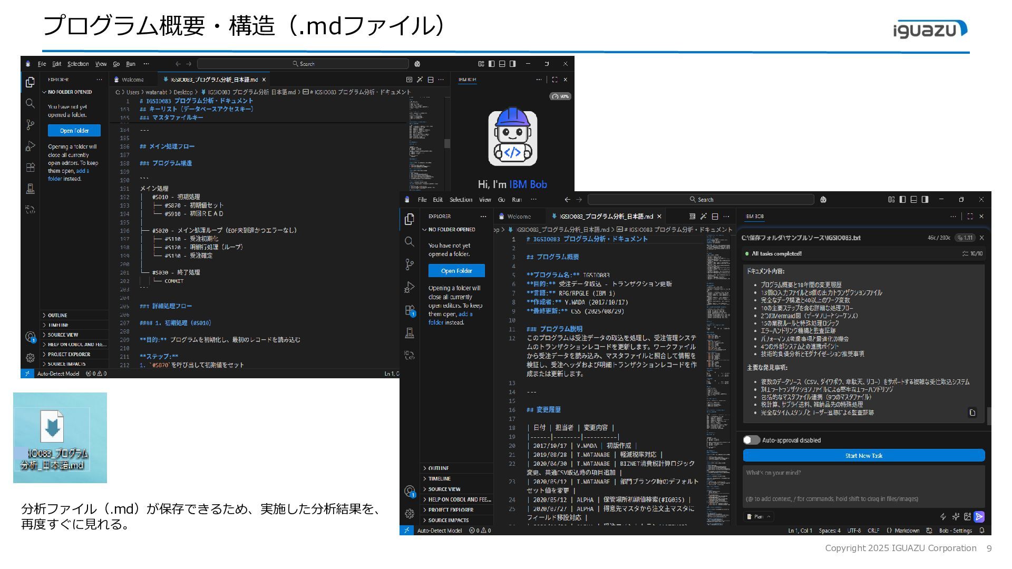Image resolution: width=1012 pixels, height=569 pixels.
Task: Open Extensions view in the background window
Action: coord(30,168)
